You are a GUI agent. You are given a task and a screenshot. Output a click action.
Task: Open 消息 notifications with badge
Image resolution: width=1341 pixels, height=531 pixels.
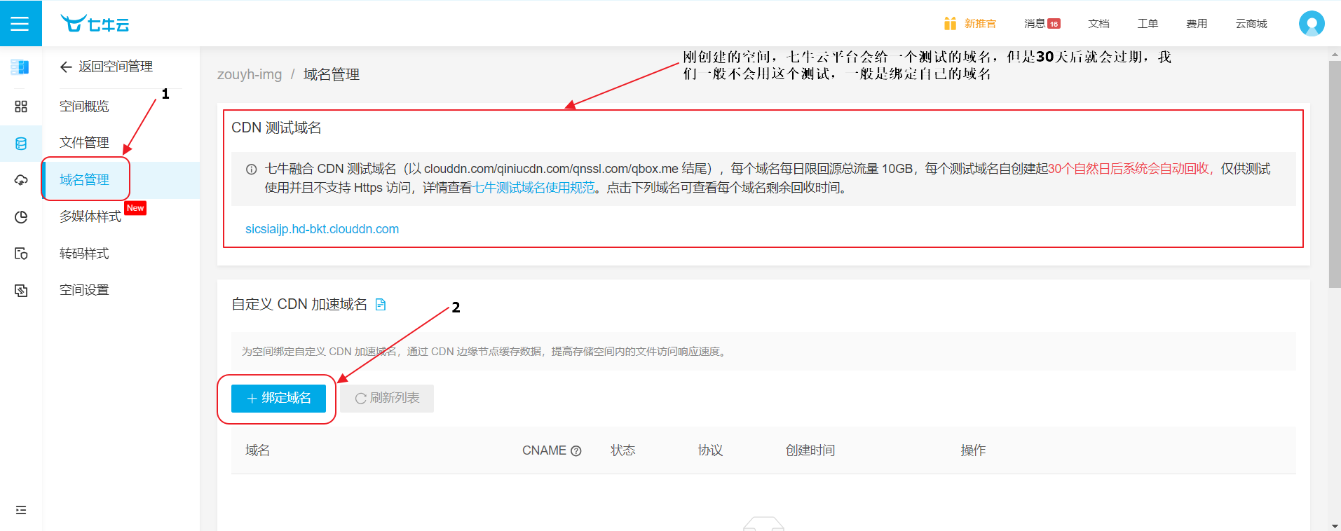click(1042, 24)
